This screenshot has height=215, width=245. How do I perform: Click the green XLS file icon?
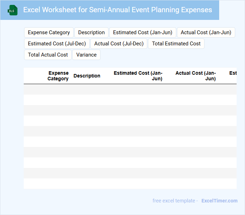point(13,10)
